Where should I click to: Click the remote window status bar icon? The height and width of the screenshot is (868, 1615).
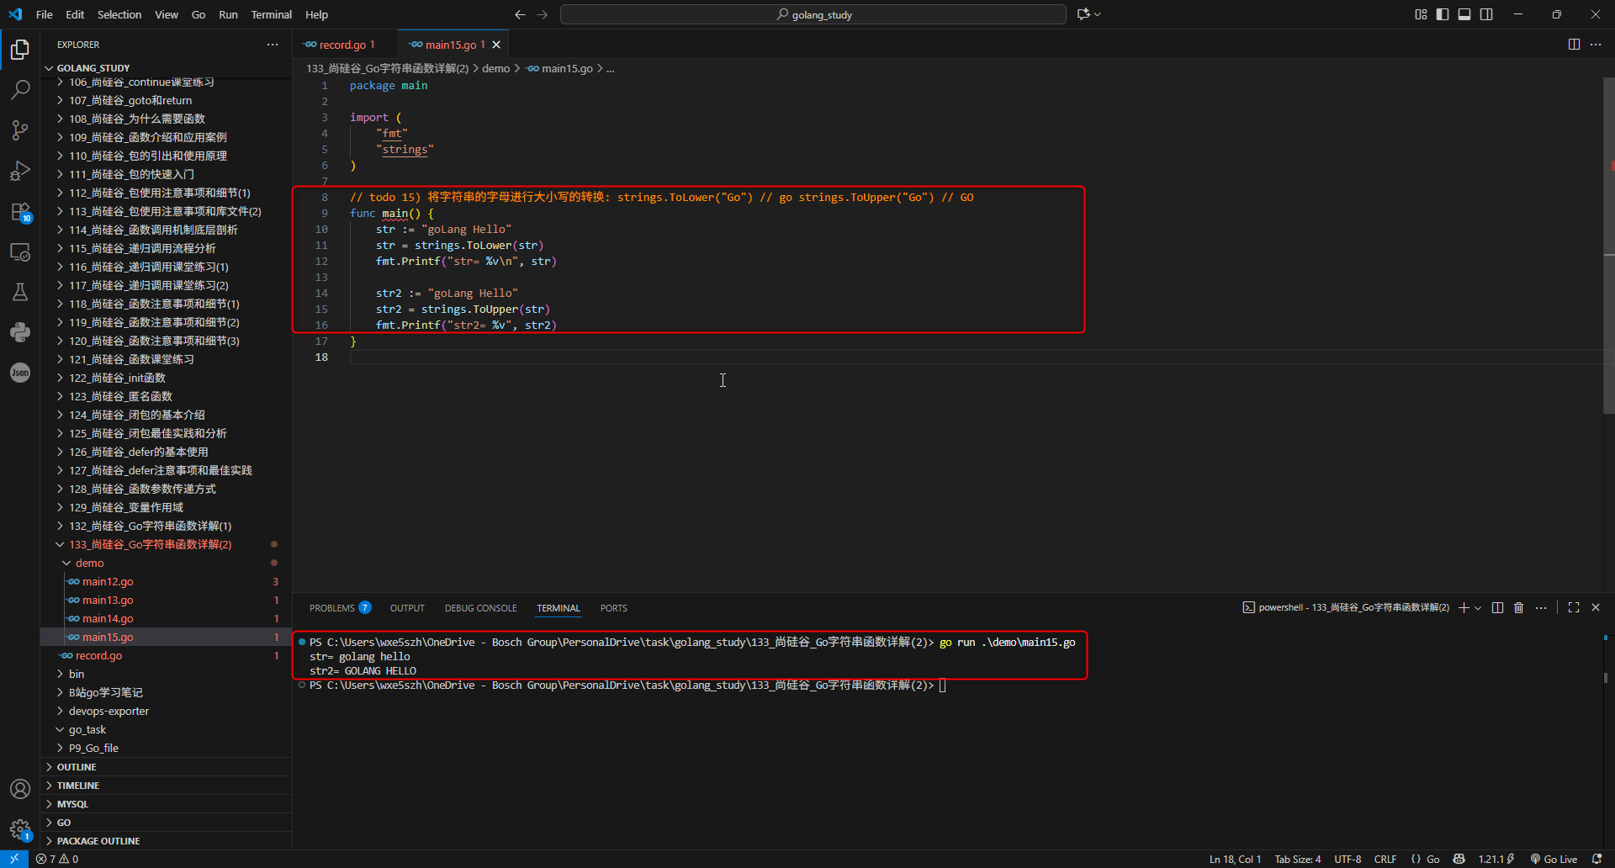point(14,859)
